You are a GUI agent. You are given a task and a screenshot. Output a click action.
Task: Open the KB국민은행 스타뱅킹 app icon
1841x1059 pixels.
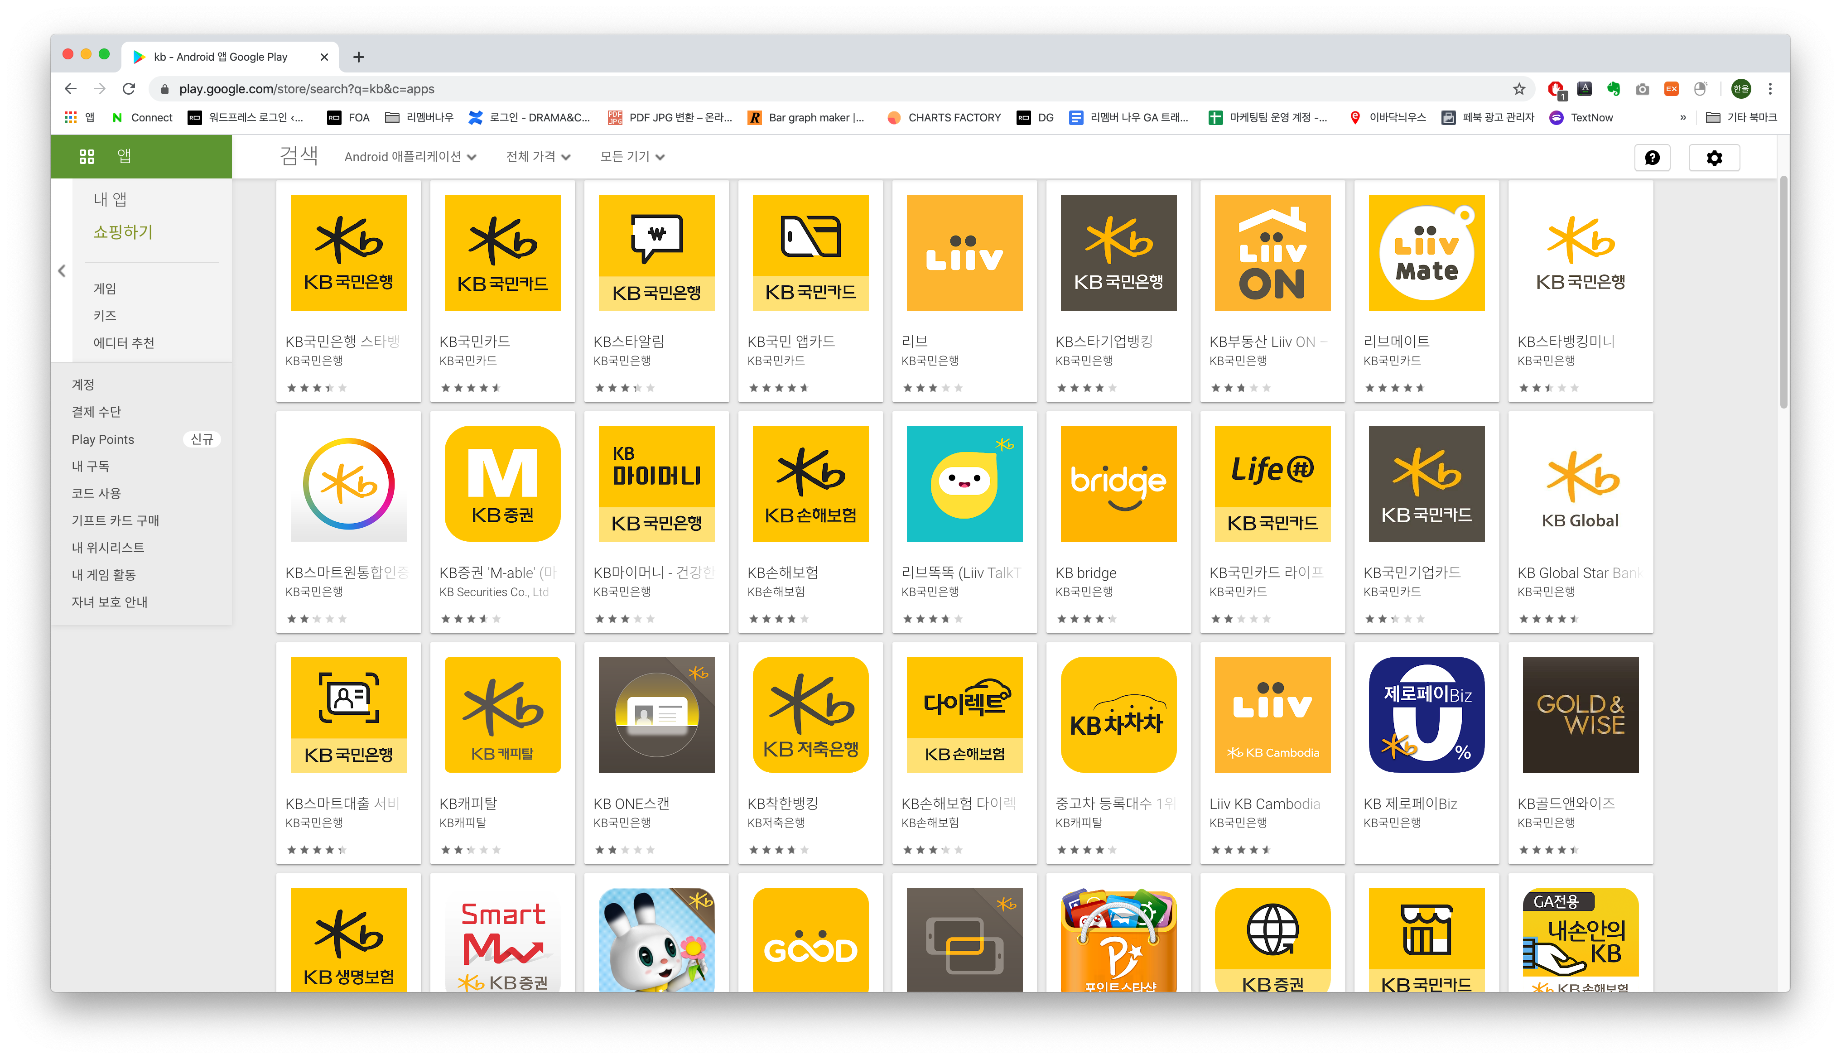click(x=348, y=252)
